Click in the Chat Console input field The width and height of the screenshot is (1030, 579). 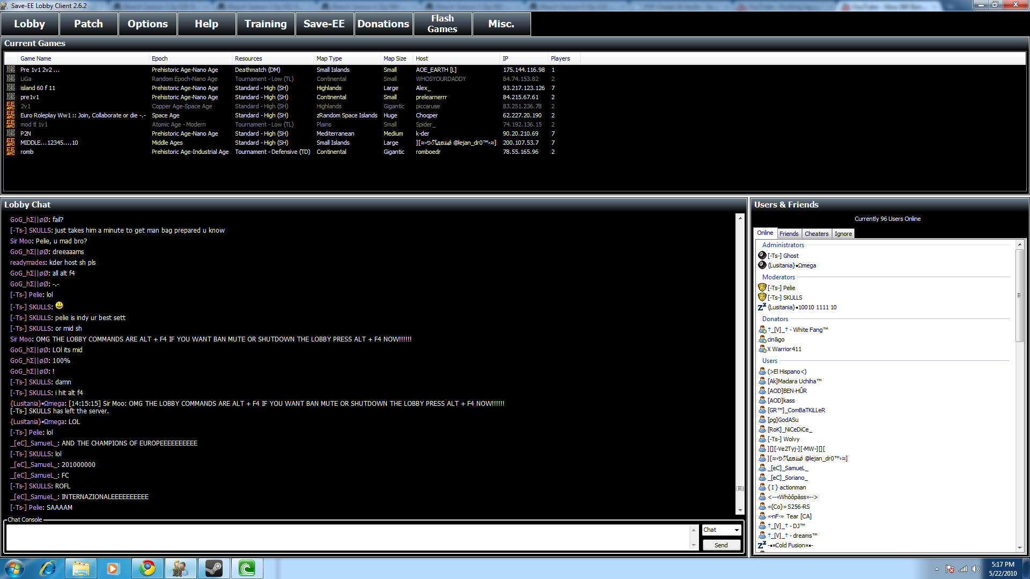(x=348, y=537)
